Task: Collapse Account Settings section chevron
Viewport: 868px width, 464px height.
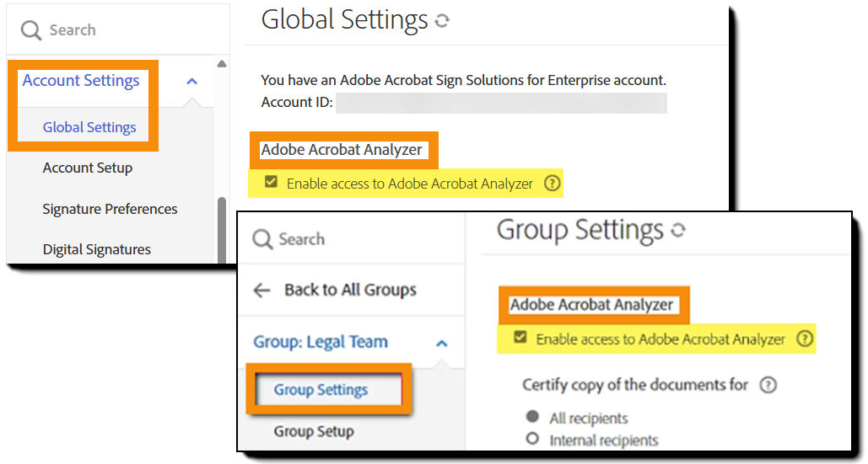Action: coord(192,81)
